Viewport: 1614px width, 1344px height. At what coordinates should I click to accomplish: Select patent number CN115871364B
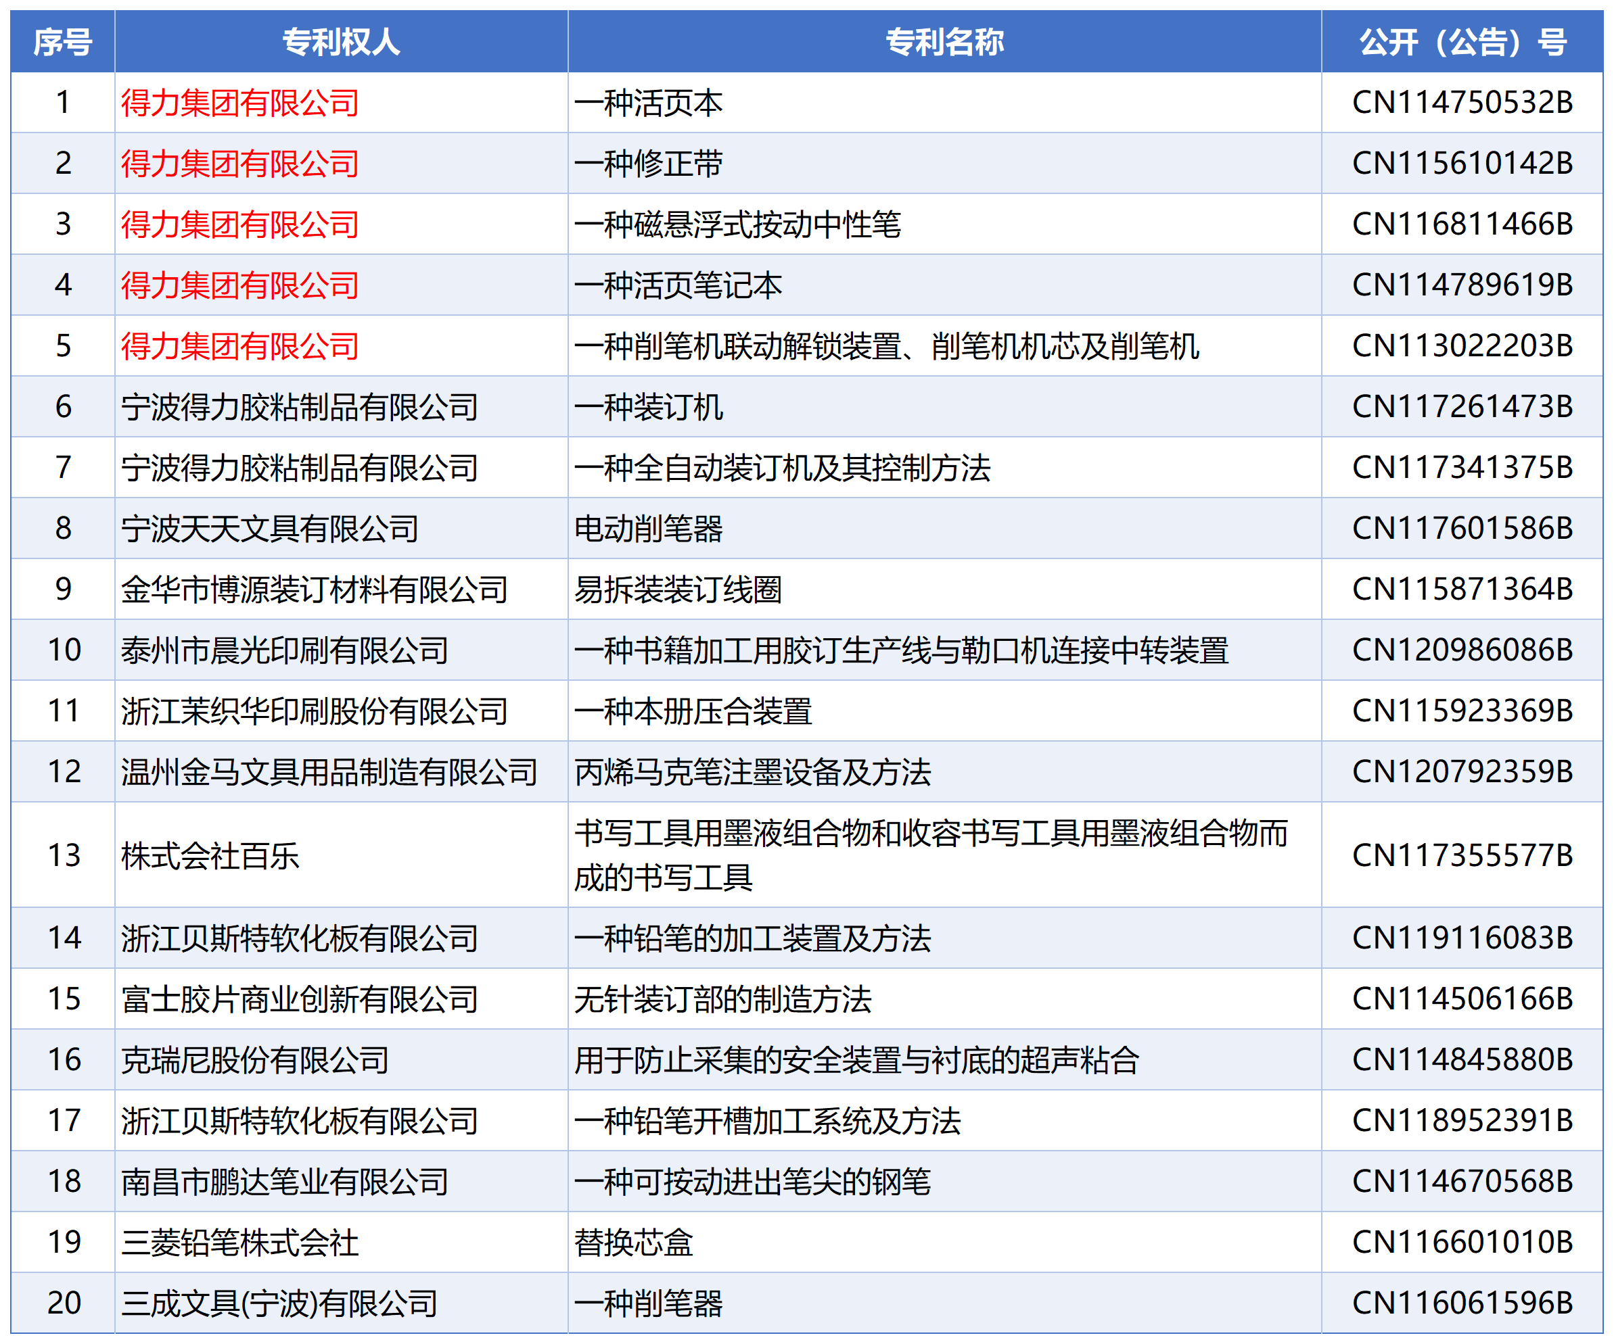coord(1462,589)
